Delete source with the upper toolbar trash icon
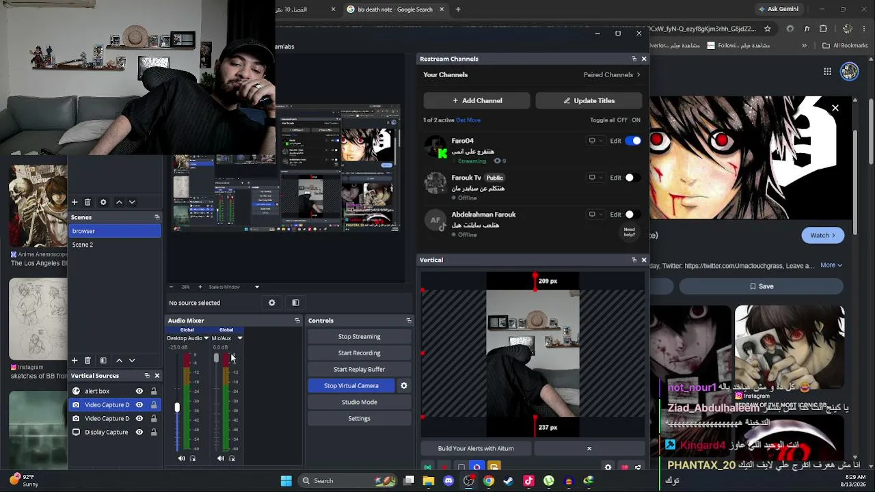 (87, 202)
